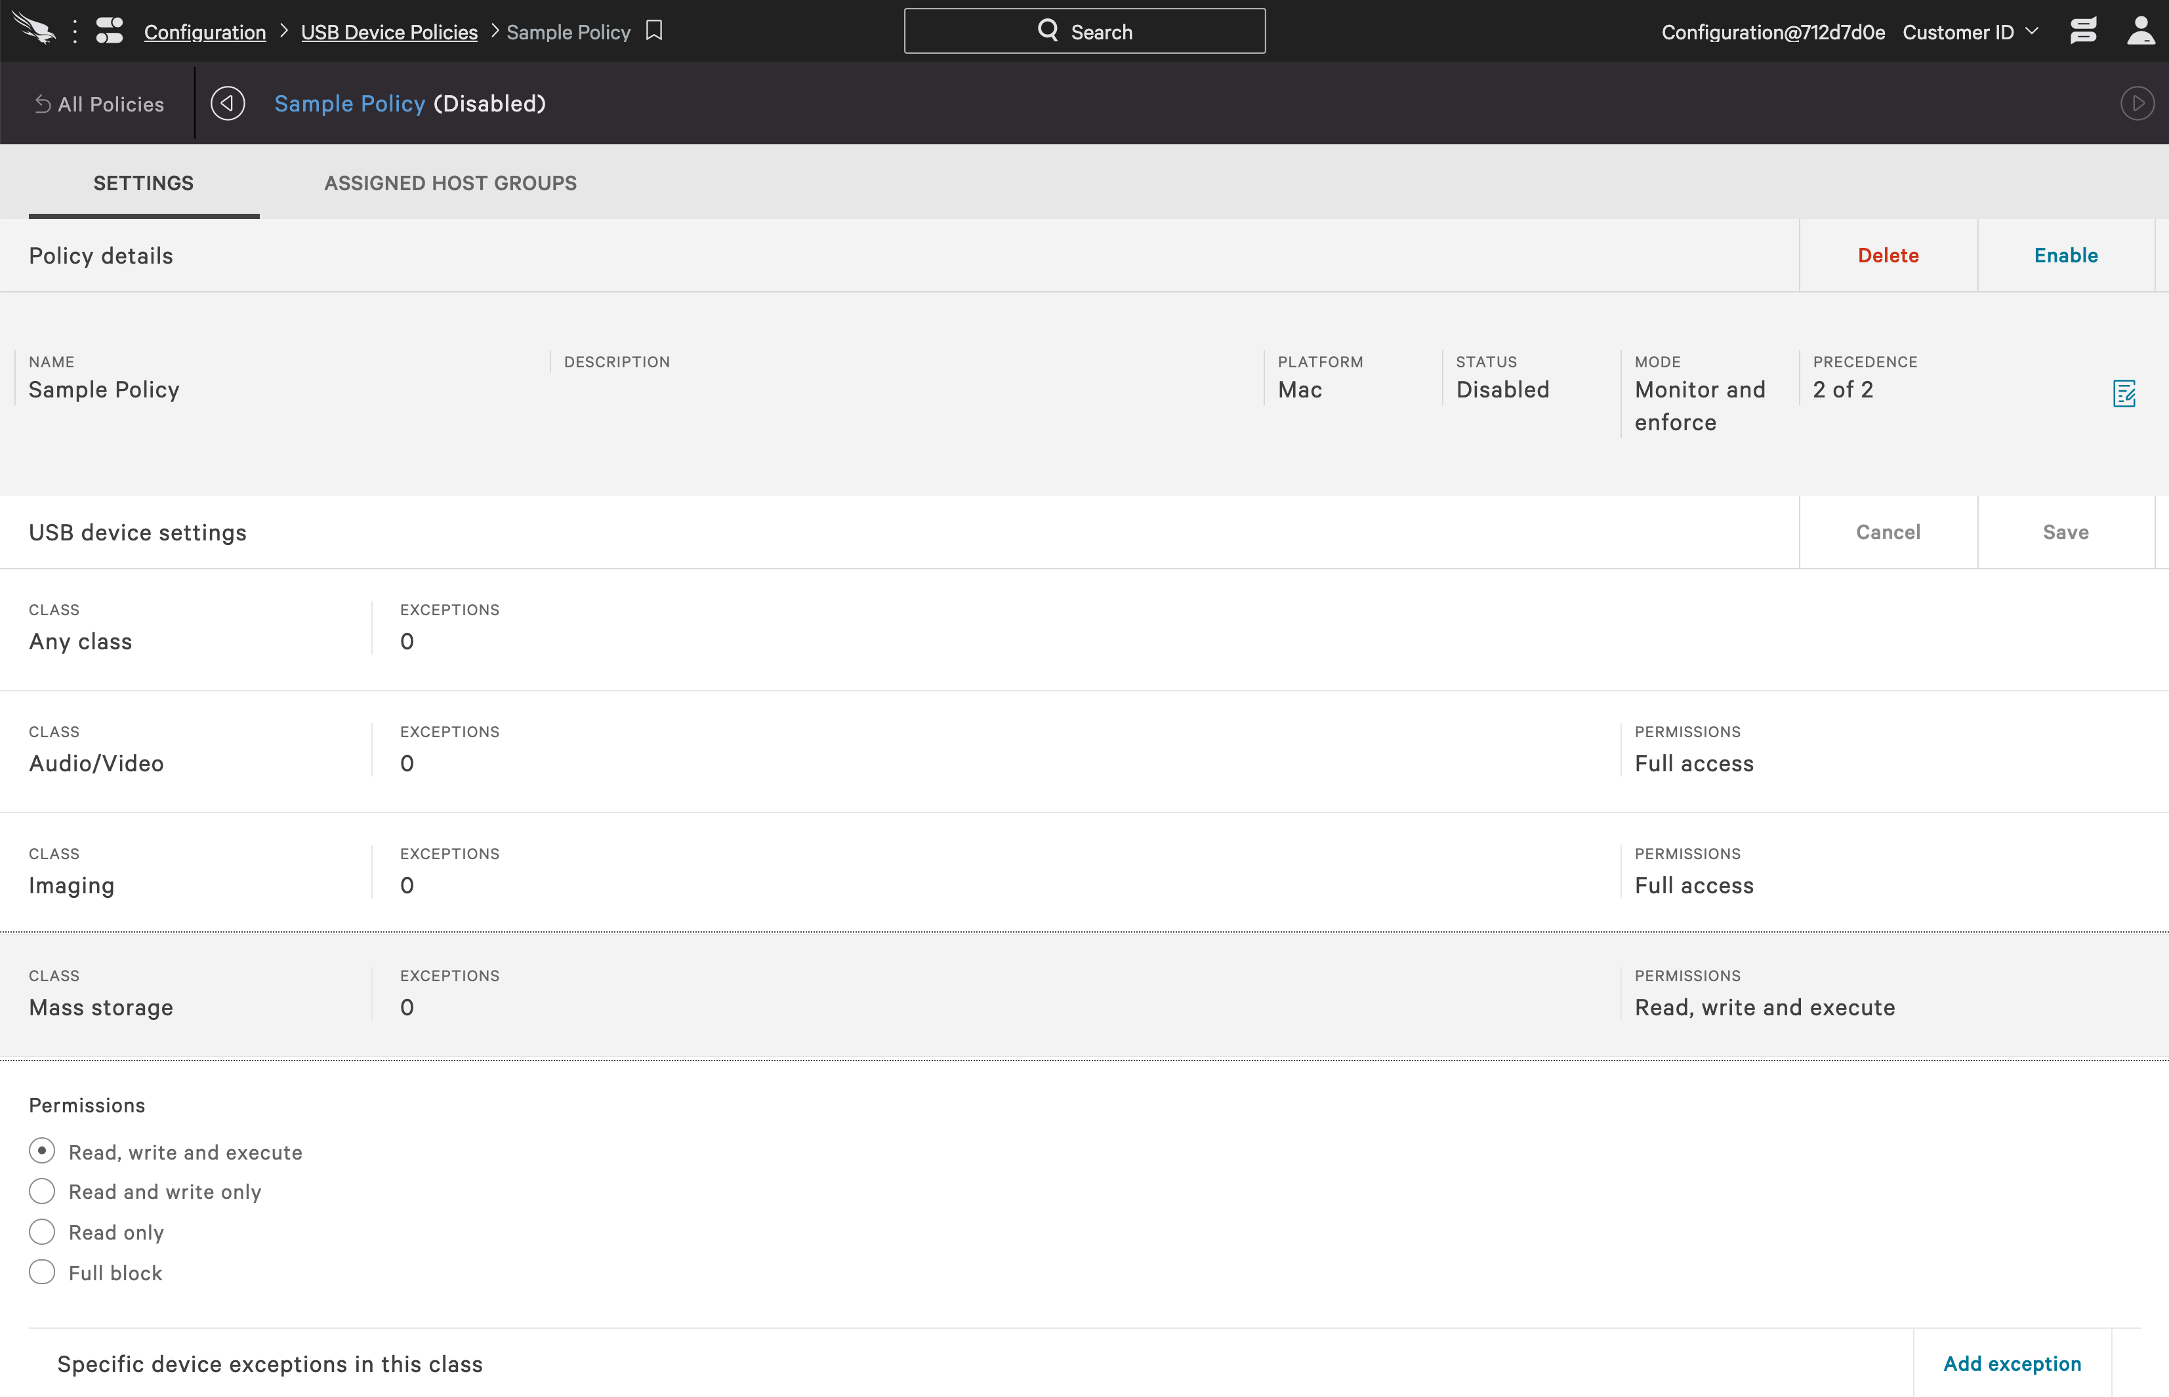Viewport: 2169px width, 1397px height.
Task: Click the edit policy details icon
Action: 2124,394
